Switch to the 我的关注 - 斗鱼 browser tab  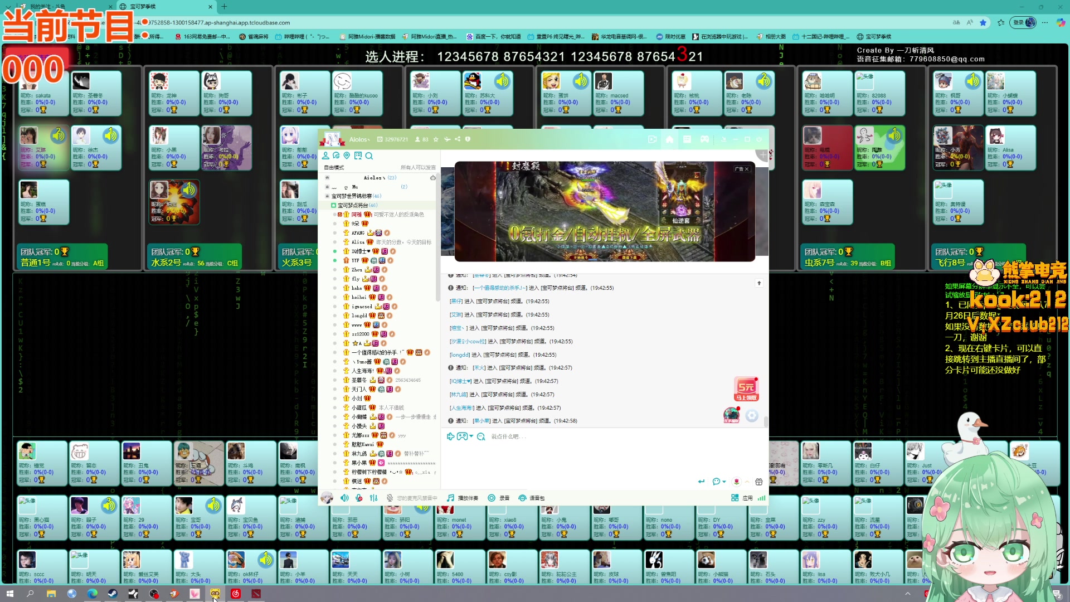tap(66, 7)
